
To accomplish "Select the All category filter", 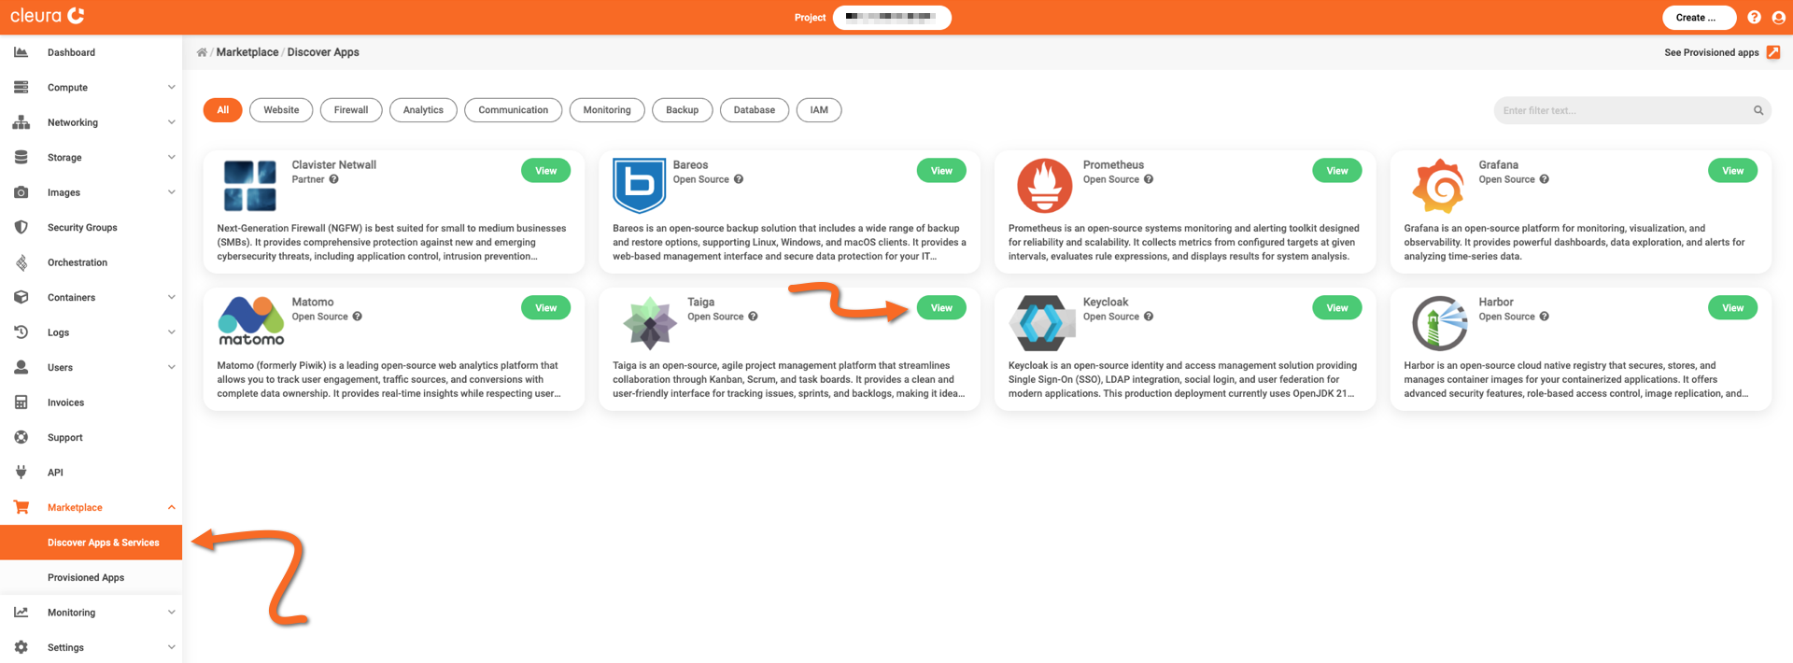I will tap(222, 110).
